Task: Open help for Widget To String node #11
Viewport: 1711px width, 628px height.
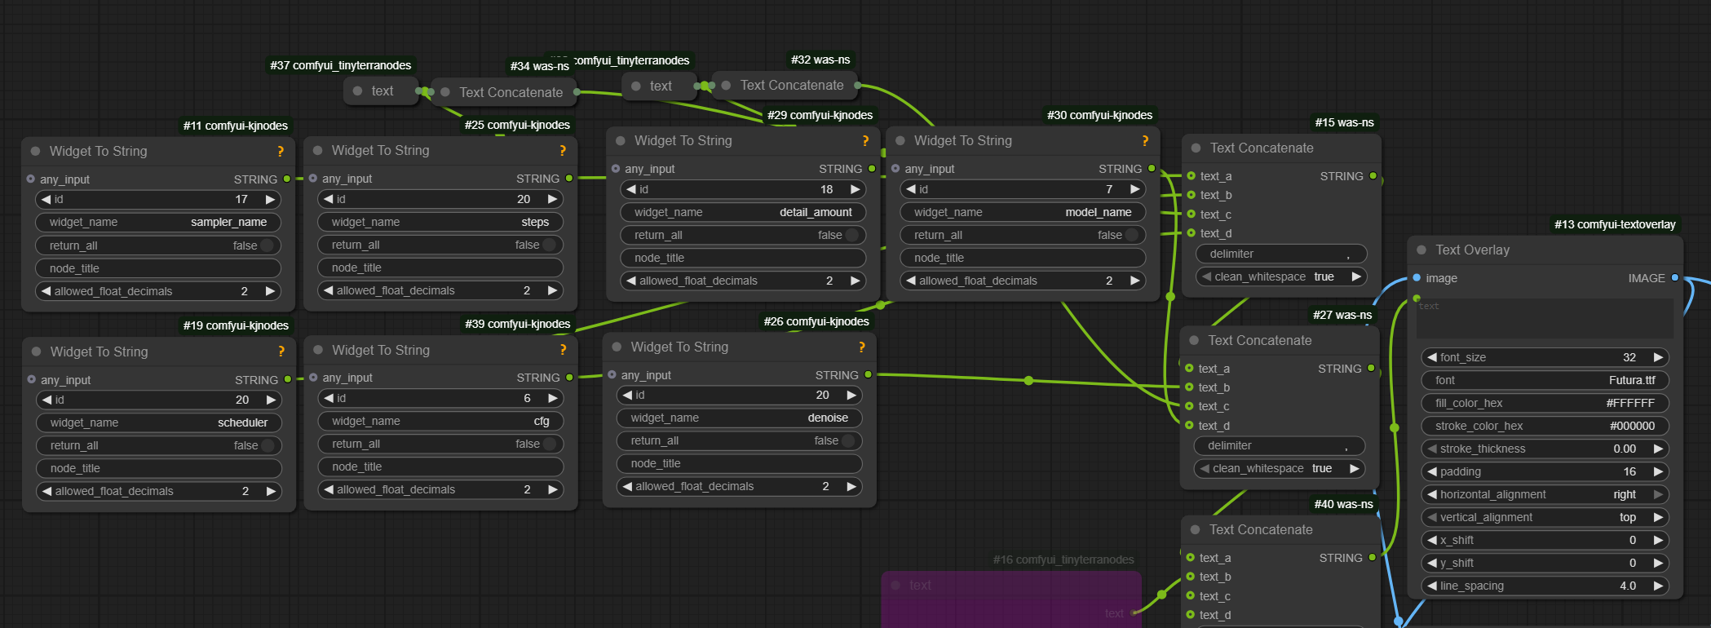Action: pyautogui.click(x=281, y=151)
